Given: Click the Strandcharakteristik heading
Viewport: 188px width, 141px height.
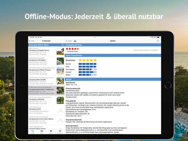Looking at the screenshot, I should tap(74, 120).
